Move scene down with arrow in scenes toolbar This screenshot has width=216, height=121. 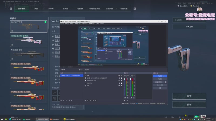[72, 101]
